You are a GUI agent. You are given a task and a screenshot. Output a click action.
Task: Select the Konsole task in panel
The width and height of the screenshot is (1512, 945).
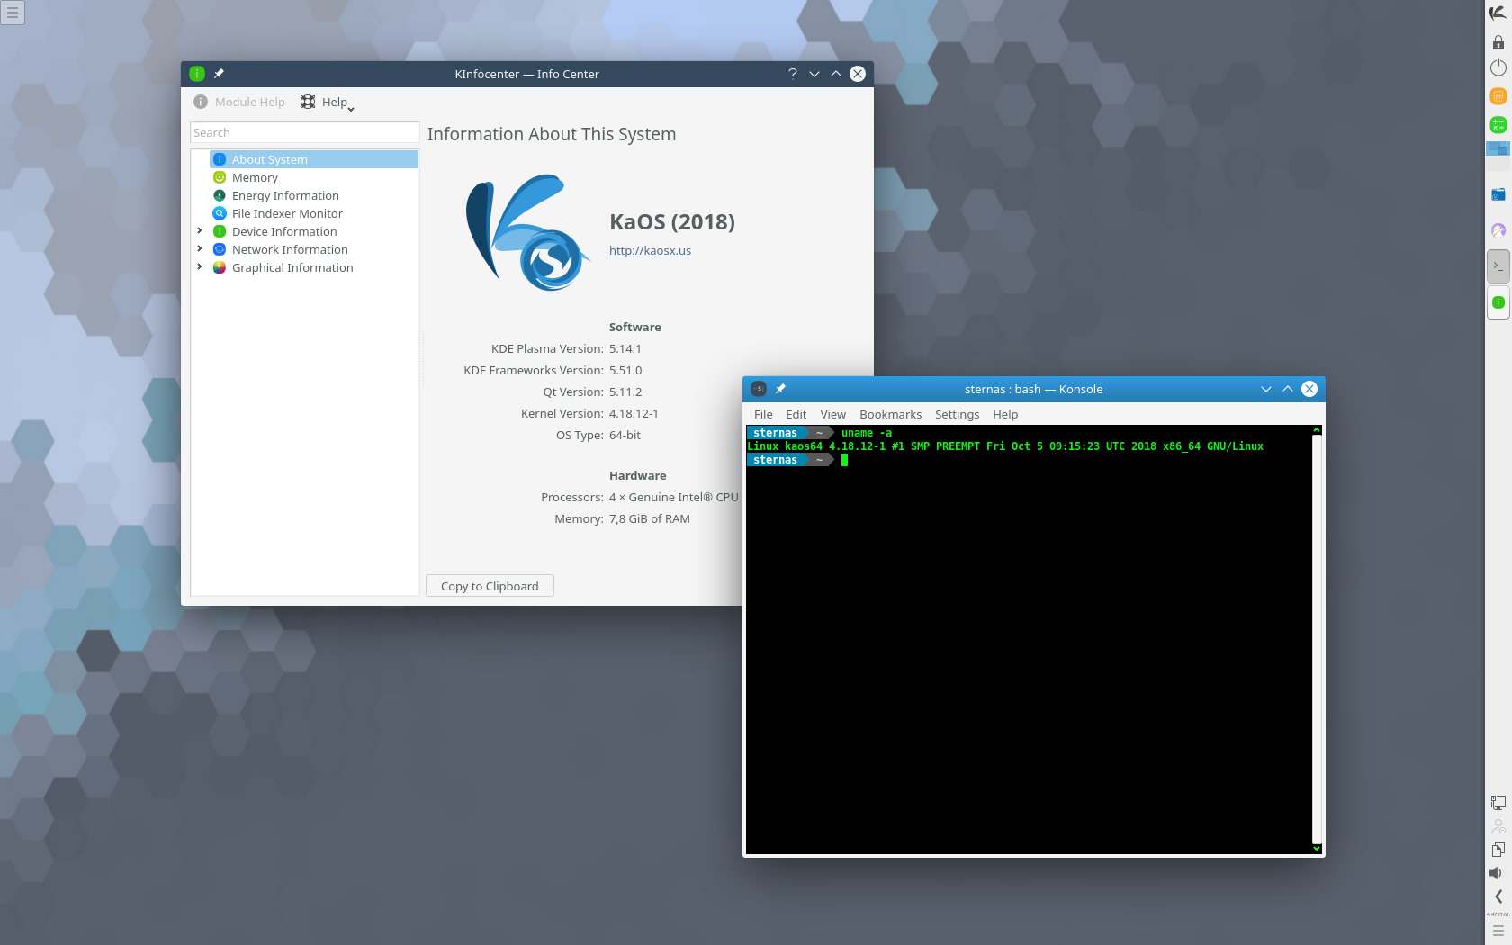(x=1498, y=266)
